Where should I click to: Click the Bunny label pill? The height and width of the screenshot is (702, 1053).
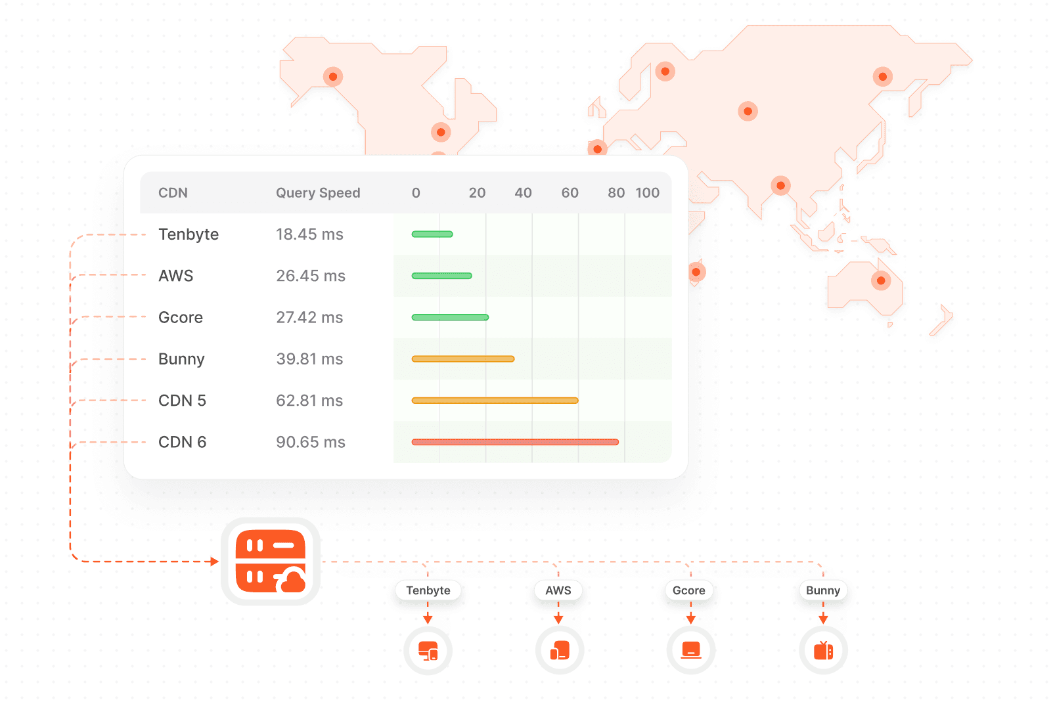tap(823, 590)
